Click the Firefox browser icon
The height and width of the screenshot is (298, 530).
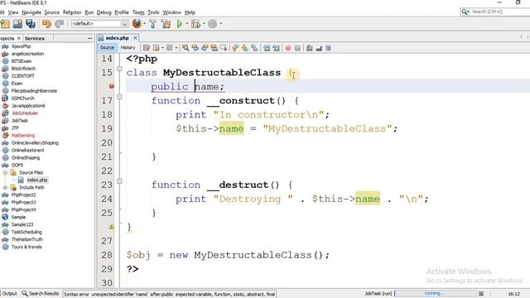point(137,24)
